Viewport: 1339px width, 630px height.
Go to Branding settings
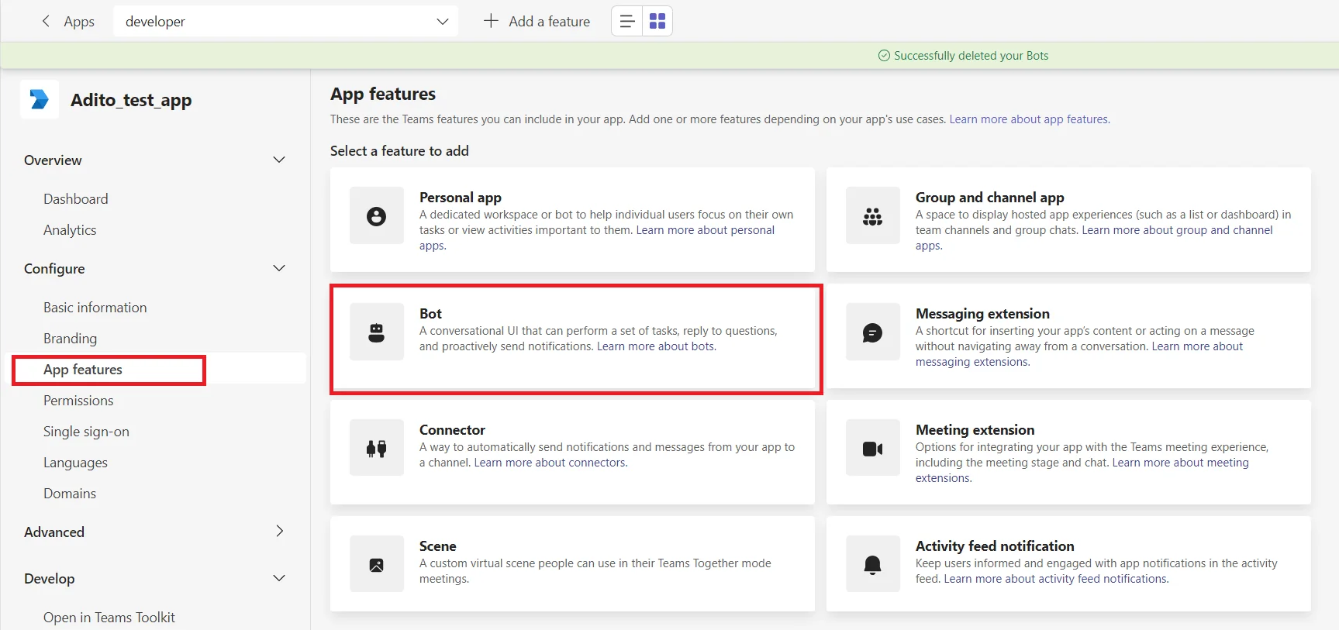point(71,339)
